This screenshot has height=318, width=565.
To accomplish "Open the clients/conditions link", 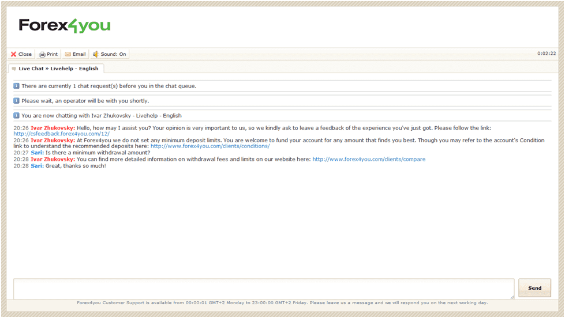I will (x=210, y=146).
